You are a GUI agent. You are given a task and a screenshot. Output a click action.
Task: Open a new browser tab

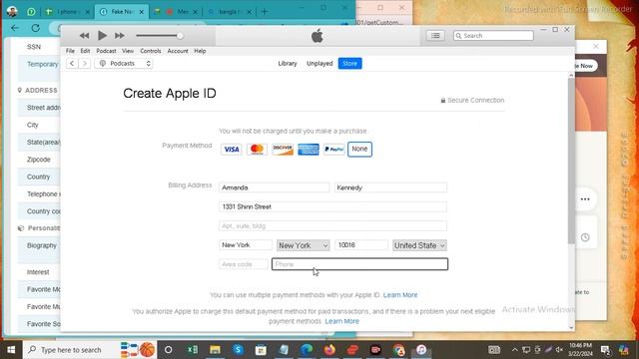pos(265,12)
